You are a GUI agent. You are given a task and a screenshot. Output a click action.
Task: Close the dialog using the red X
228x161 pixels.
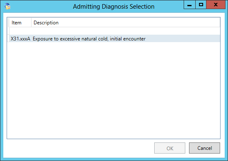tap(216, 5)
